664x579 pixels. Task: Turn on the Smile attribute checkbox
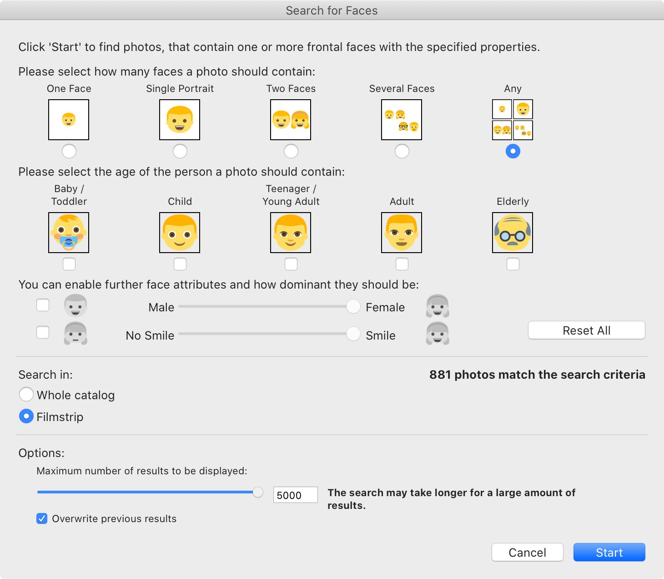pos(43,332)
